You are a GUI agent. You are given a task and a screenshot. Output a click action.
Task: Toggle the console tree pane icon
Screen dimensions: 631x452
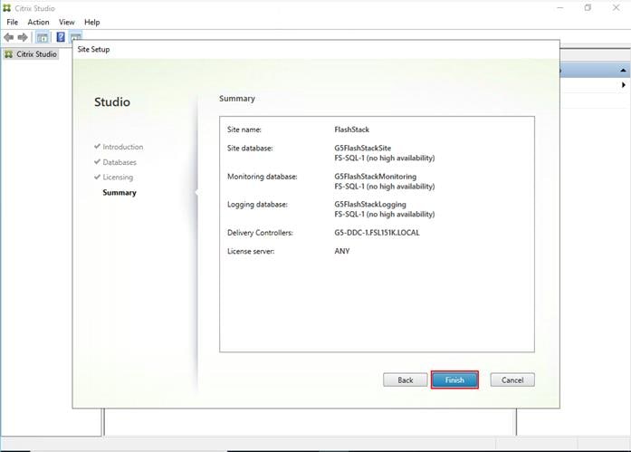click(43, 37)
